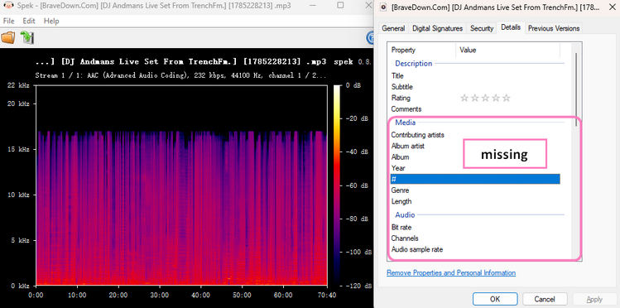Image resolution: width=620 pixels, height=308 pixels.
Task: Open the File menu in Spek
Action: (9, 21)
